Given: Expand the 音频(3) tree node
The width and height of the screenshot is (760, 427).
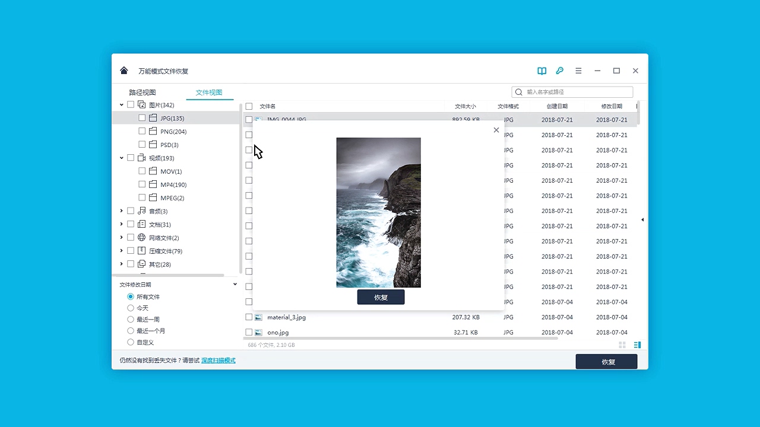Looking at the screenshot, I should 122,211.
